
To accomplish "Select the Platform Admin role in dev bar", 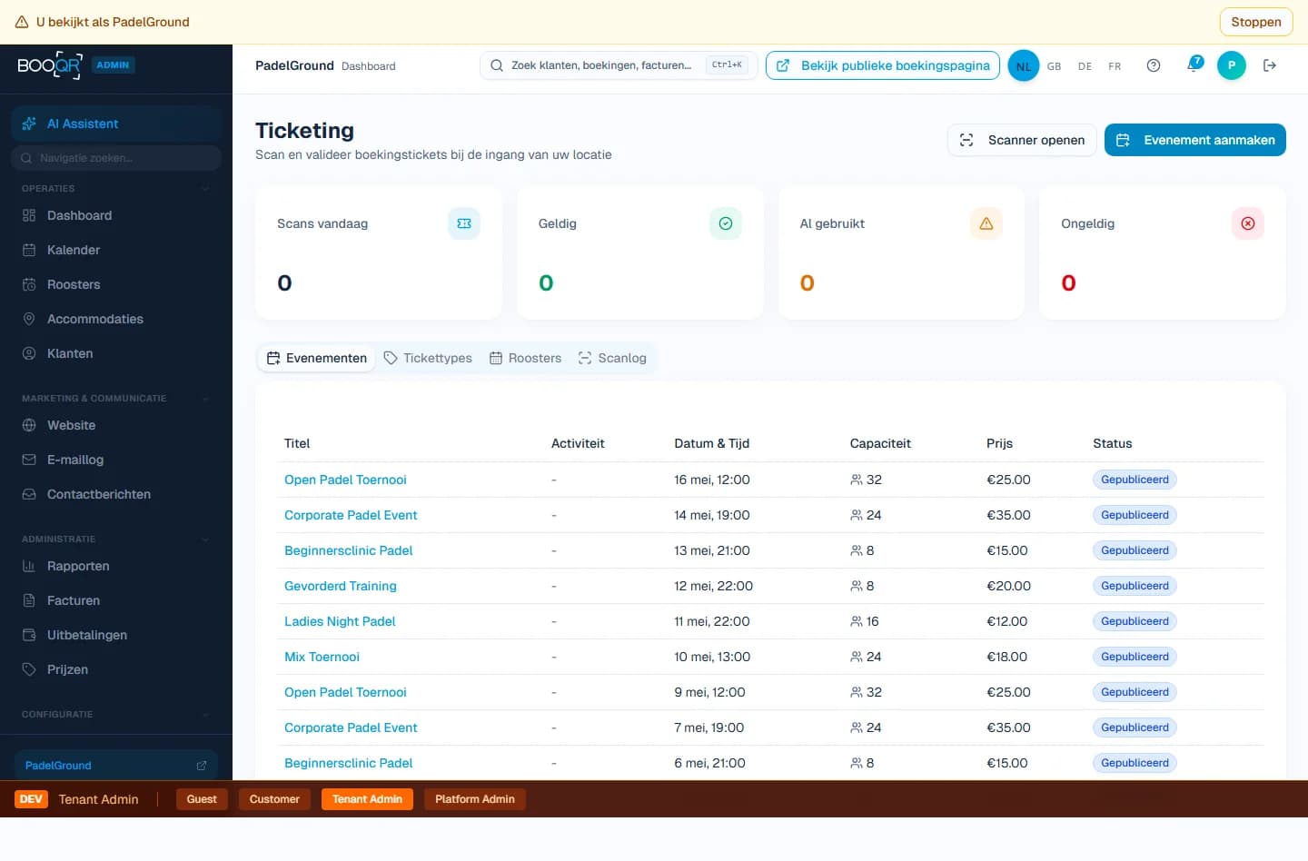I will [474, 799].
